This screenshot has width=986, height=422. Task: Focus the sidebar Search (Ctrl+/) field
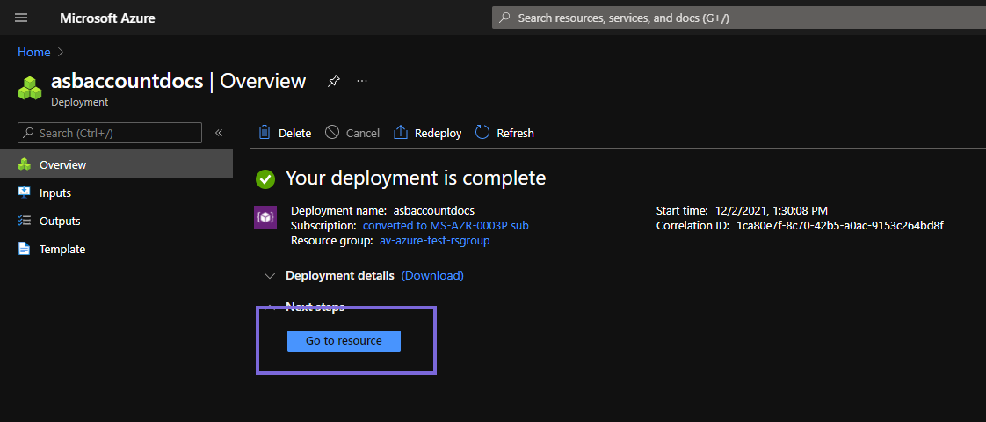coord(110,133)
